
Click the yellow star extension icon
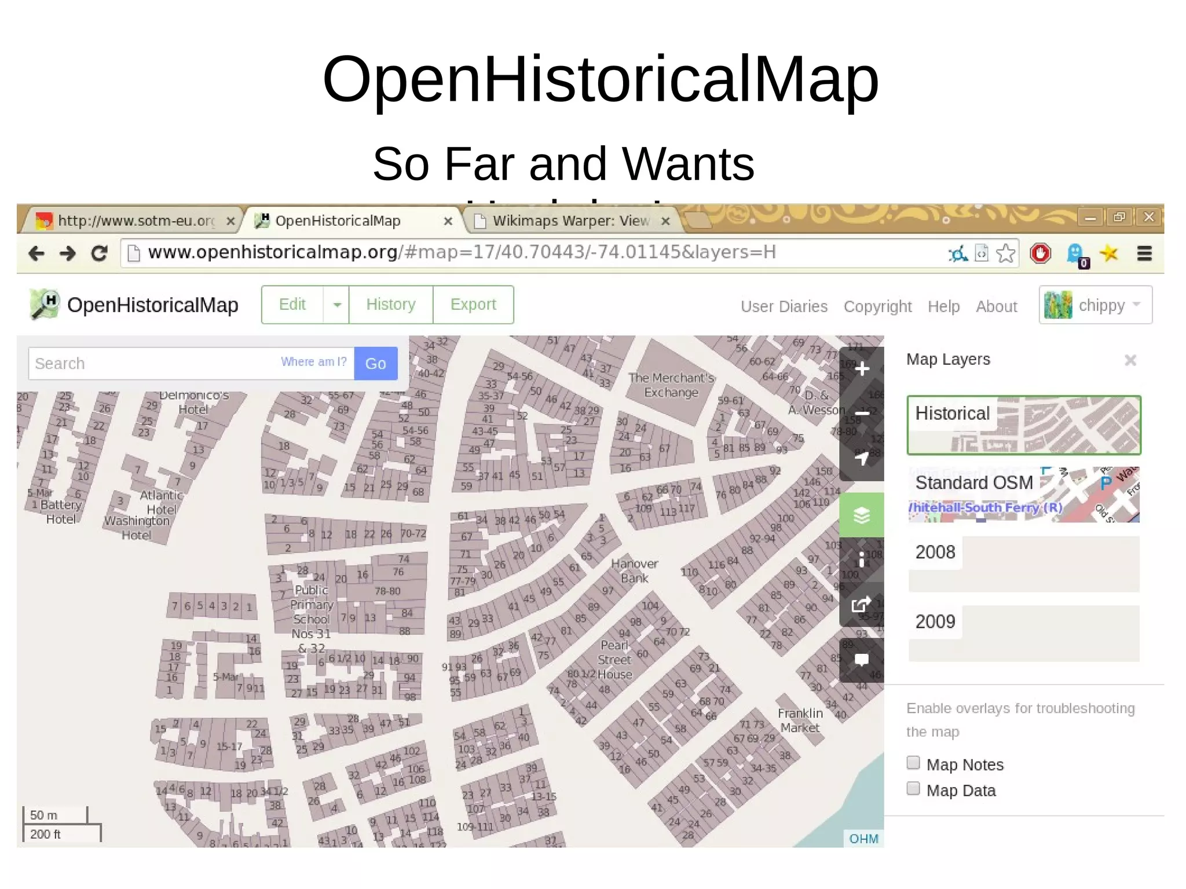point(1109,253)
